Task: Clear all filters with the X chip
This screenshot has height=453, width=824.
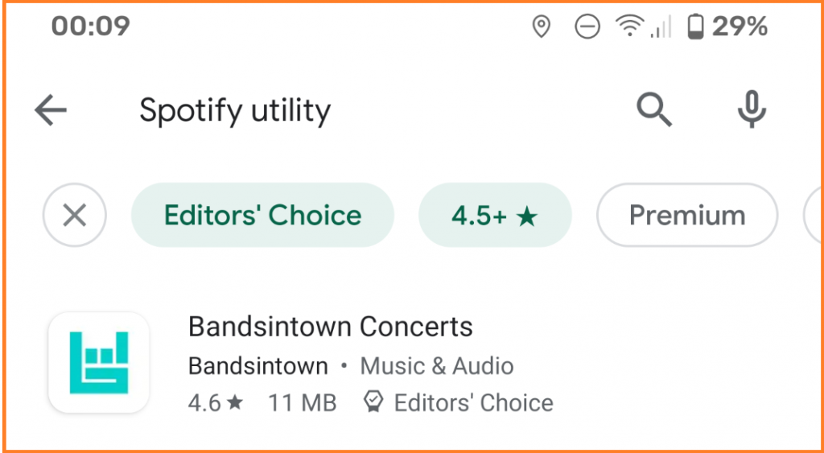Action: point(75,216)
